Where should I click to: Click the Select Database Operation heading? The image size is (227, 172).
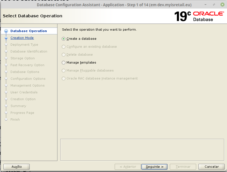[x=33, y=16]
